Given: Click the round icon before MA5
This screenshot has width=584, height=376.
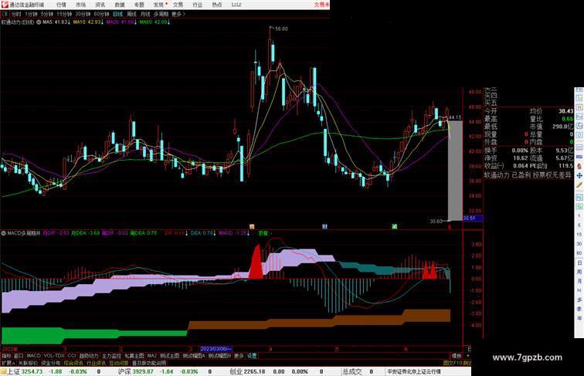Looking at the screenshot, I should click(x=39, y=22).
